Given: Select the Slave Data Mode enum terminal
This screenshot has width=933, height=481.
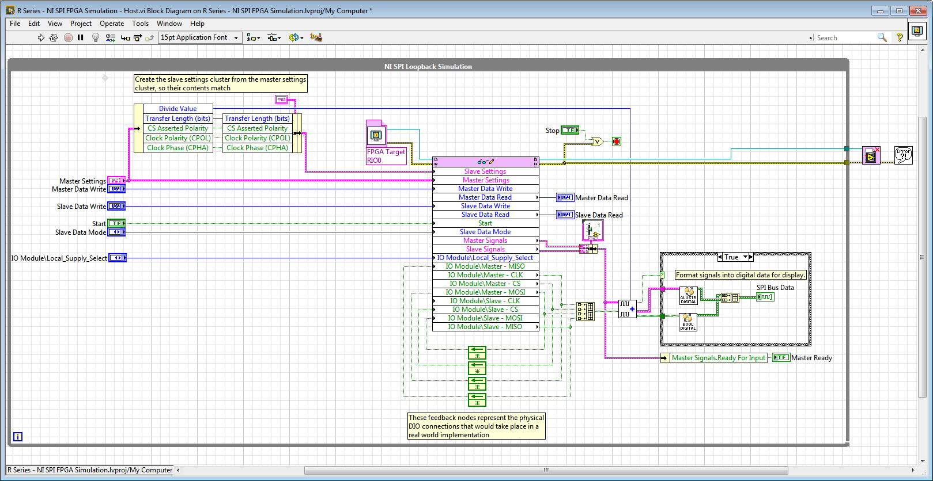Looking at the screenshot, I should click(116, 232).
